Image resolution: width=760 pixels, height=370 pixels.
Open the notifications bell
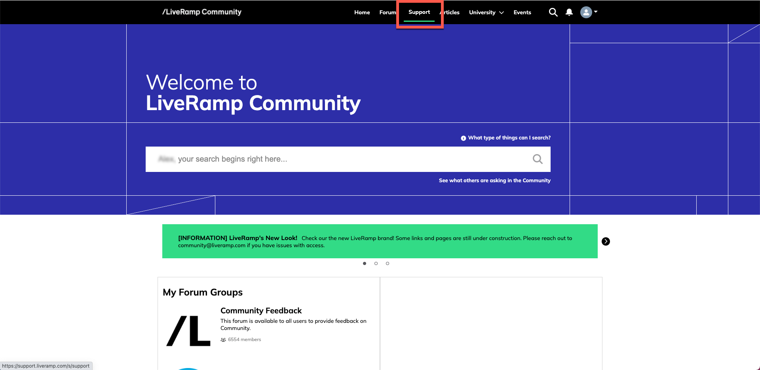[x=569, y=12]
